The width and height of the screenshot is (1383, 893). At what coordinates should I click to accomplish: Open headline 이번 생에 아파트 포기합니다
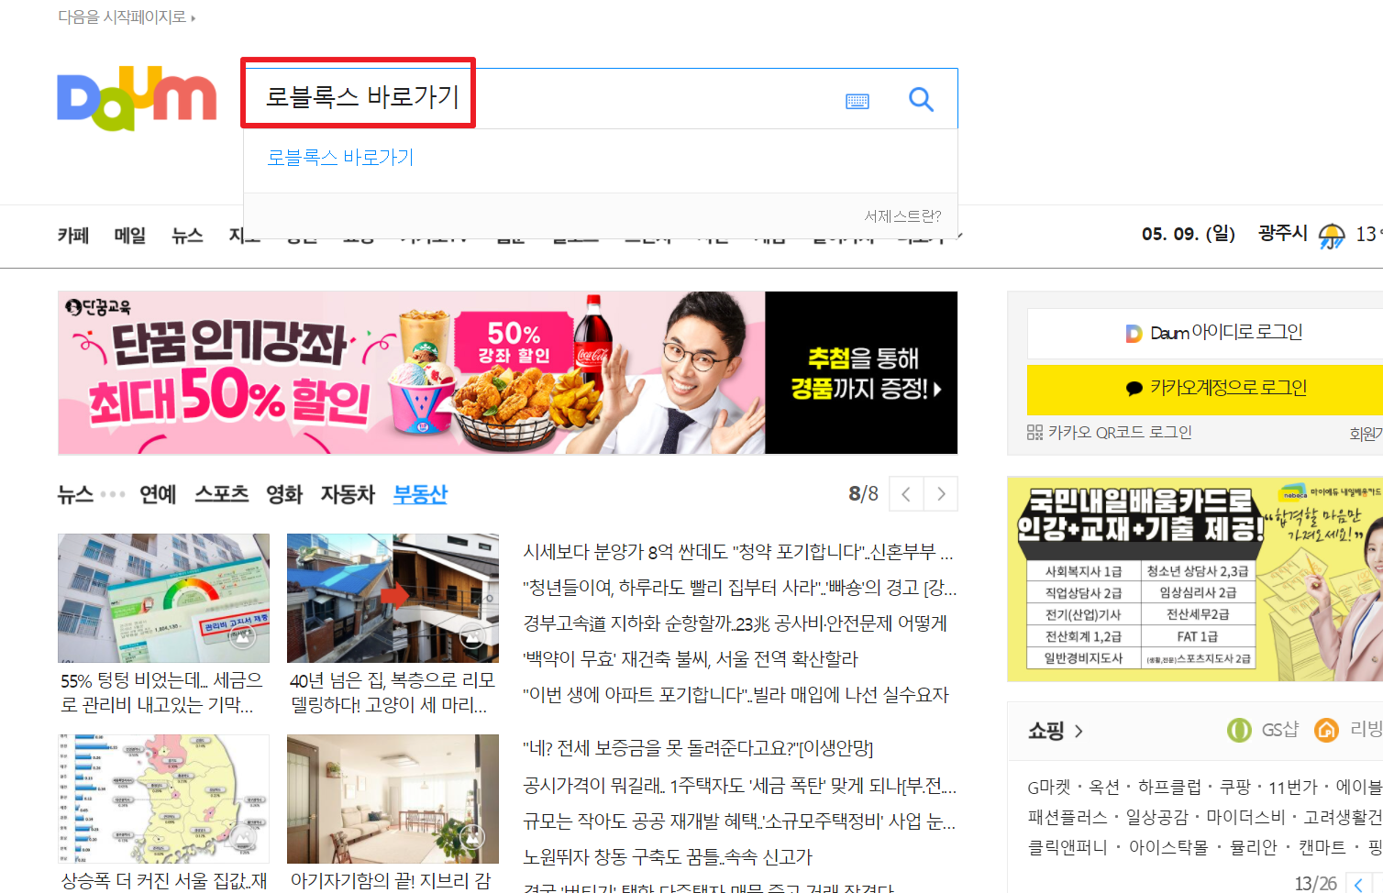(736, 695)
